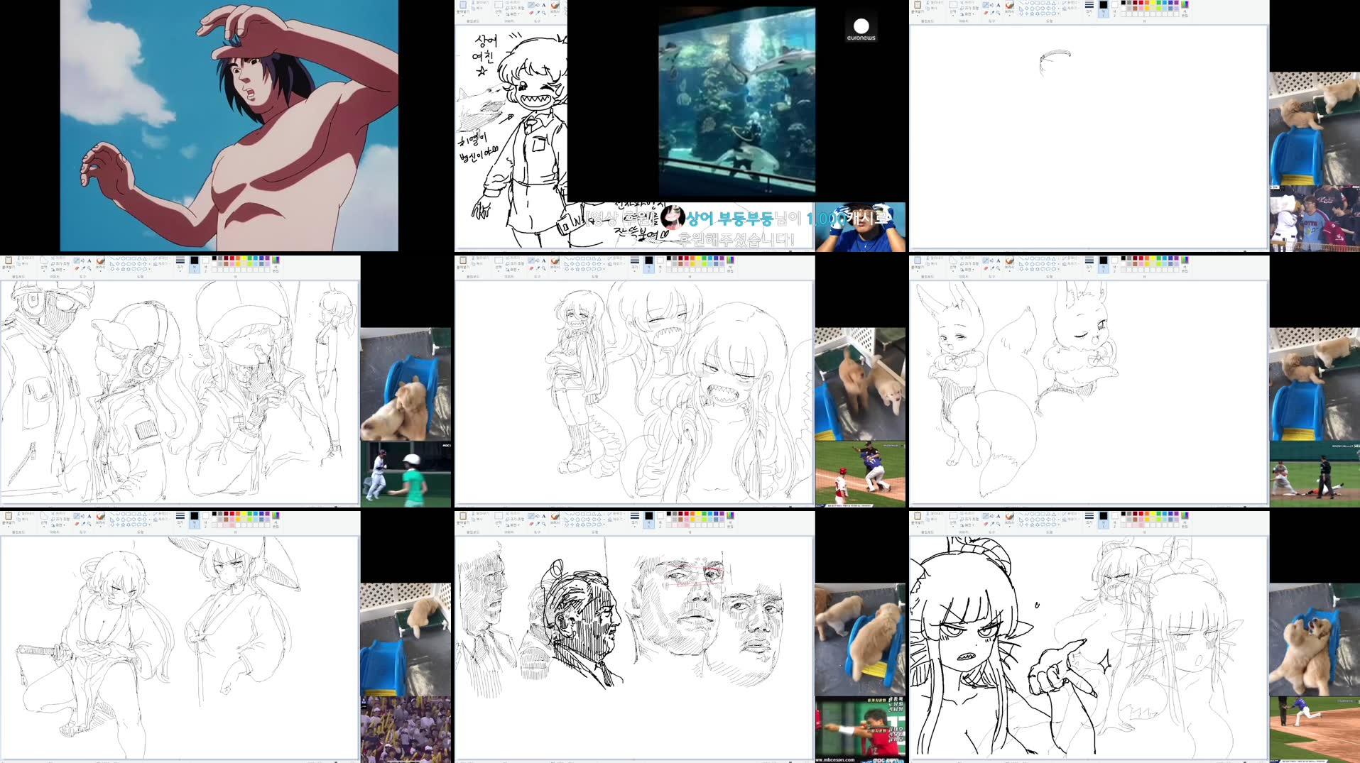The image size is (1360, 763).
Task: Select the Color picker eyedropper tool
Action: point(993,268)
